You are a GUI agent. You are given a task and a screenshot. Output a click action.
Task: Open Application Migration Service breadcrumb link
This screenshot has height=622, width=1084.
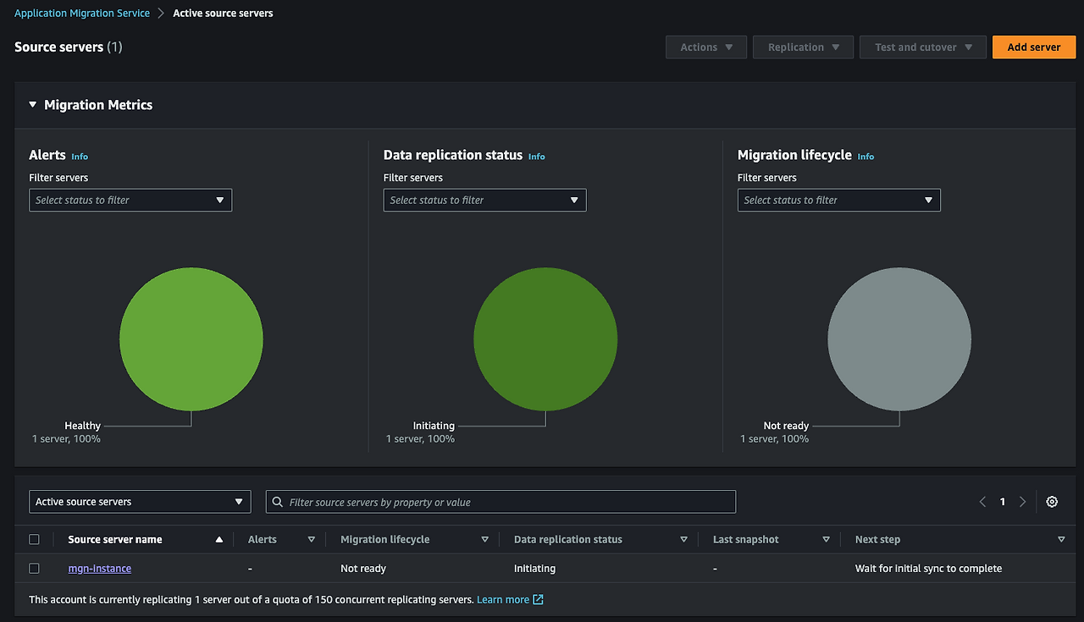(82, 13)
